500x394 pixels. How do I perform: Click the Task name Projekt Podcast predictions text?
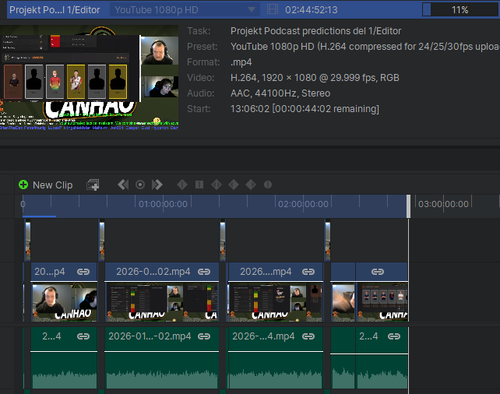(315, 31)
